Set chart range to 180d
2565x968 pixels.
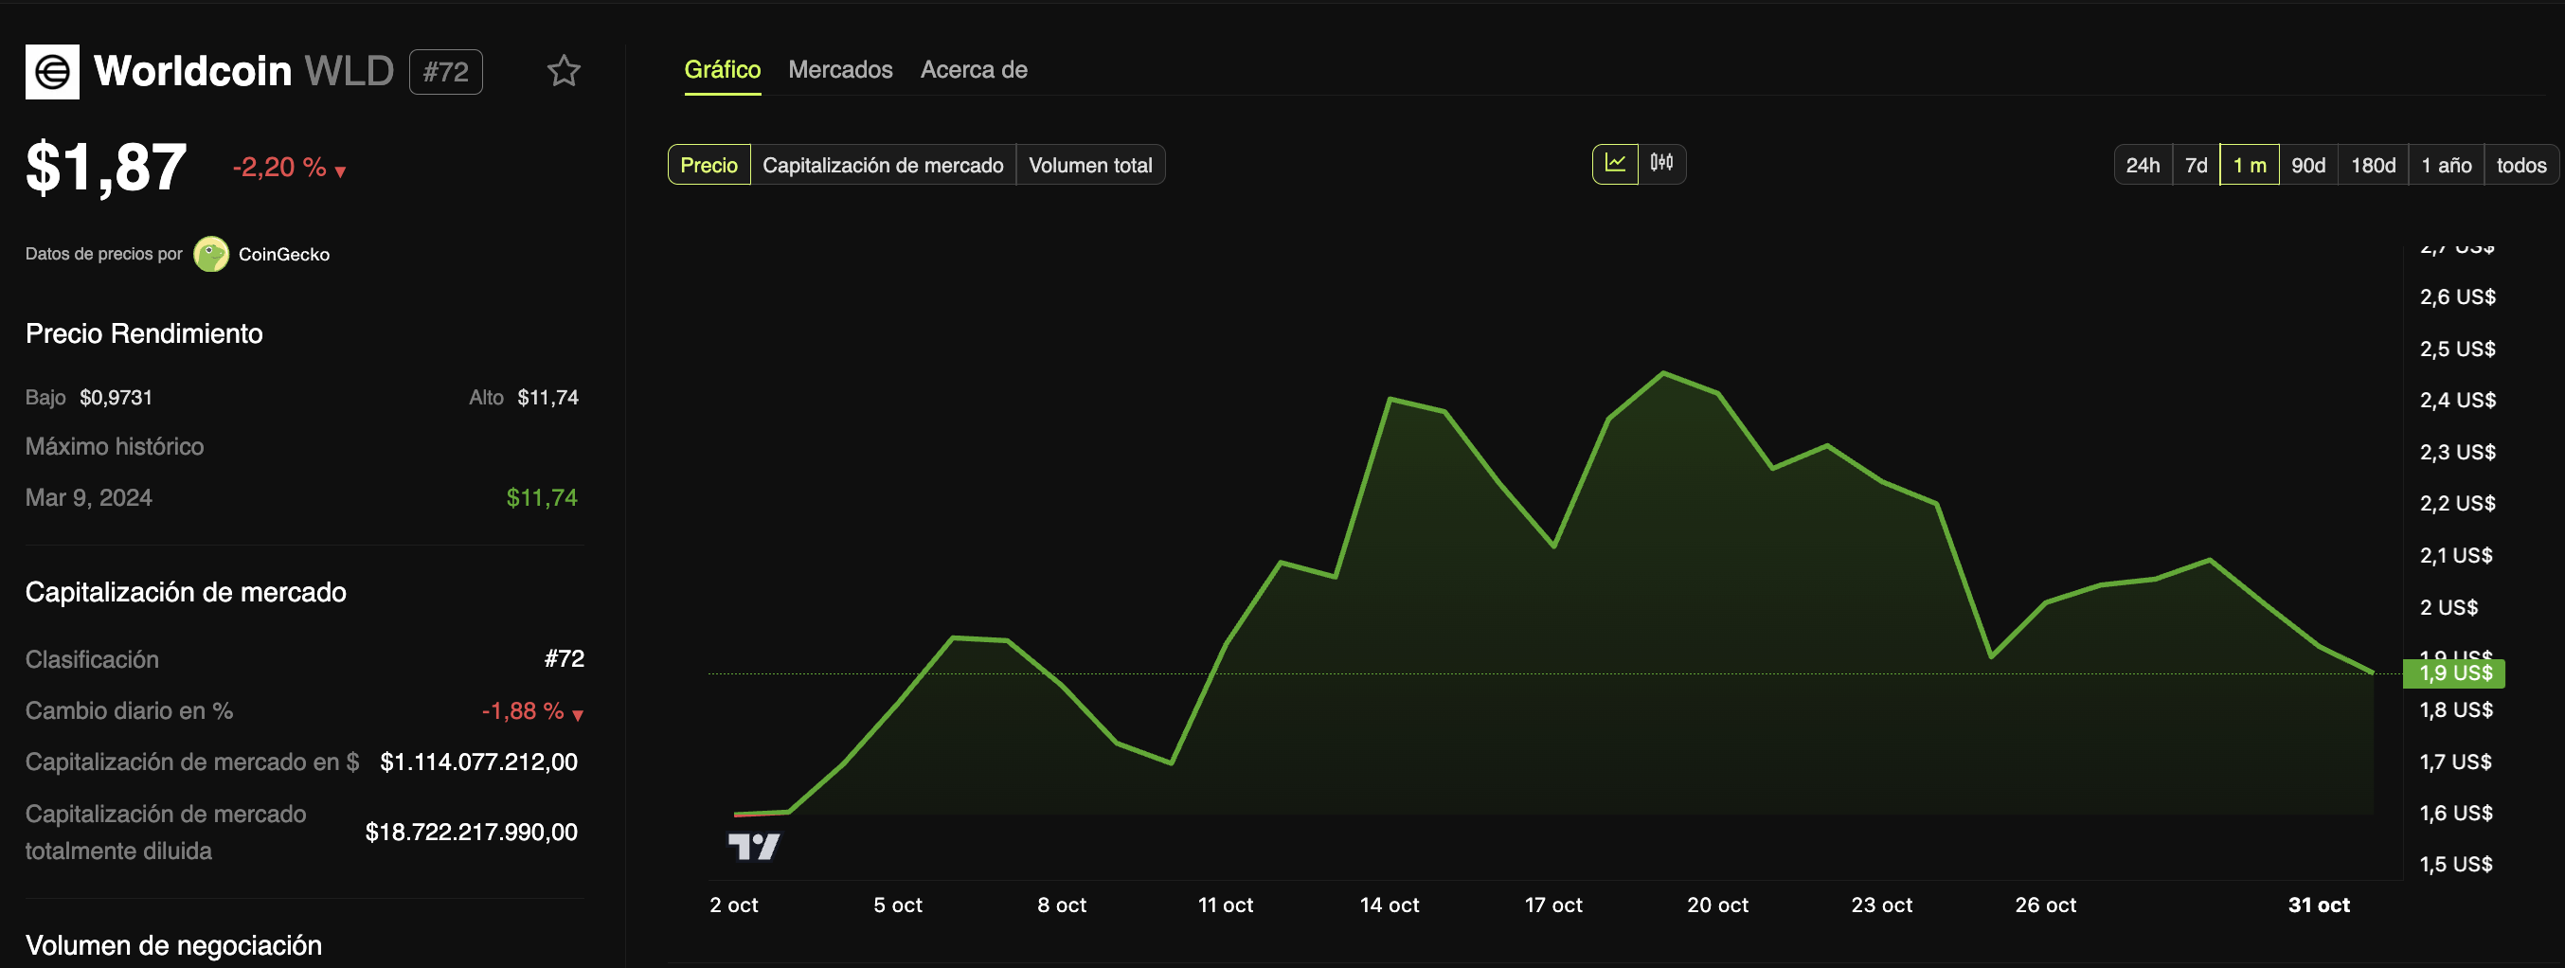[2373, 166]
